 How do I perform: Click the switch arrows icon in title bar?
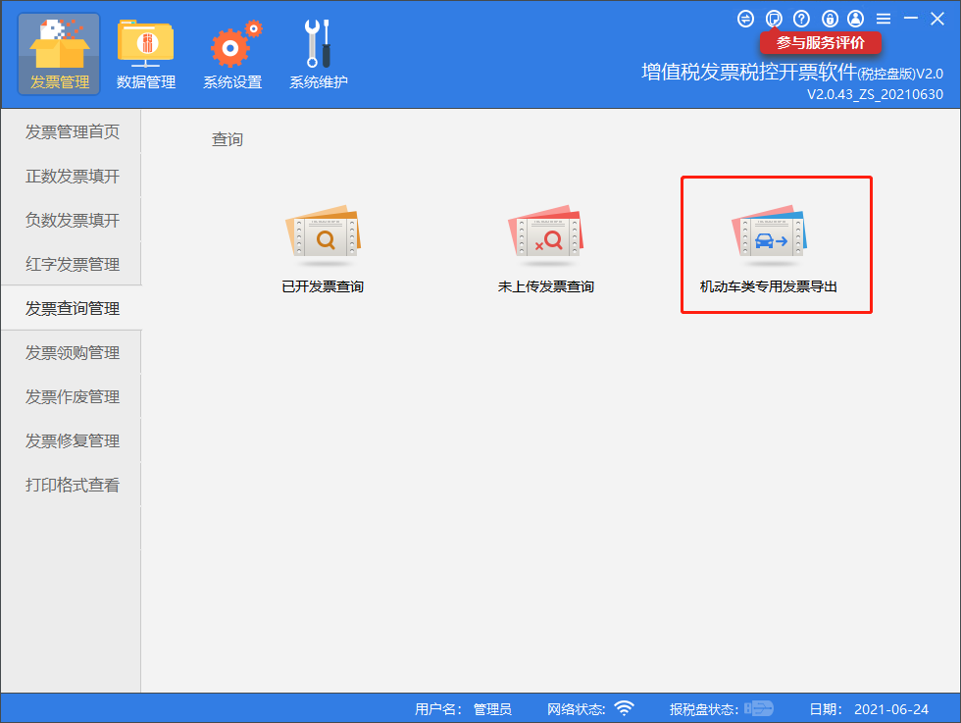745,19
